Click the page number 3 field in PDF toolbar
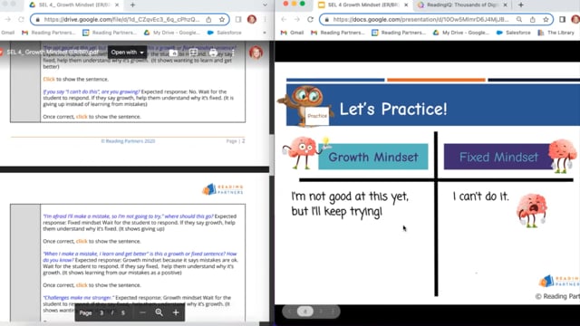 [101, 313]
